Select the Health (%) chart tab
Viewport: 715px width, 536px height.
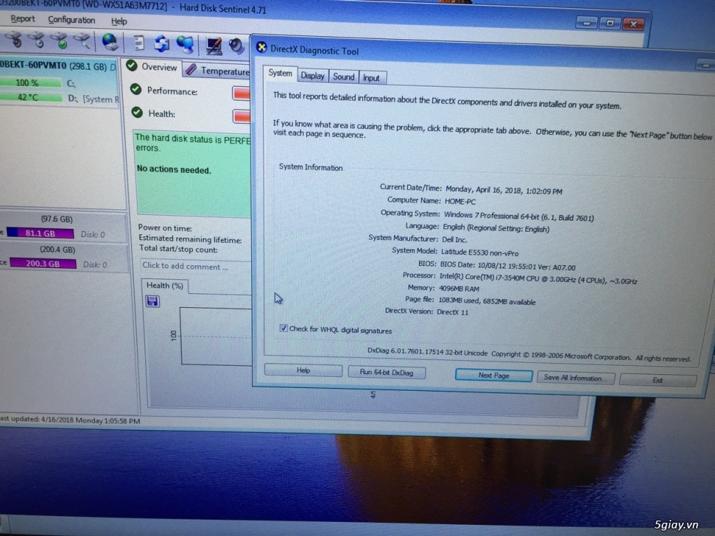165,285
